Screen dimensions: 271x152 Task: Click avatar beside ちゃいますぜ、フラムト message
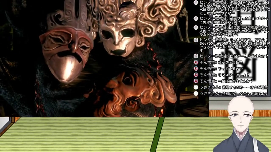tap(196, 40)
